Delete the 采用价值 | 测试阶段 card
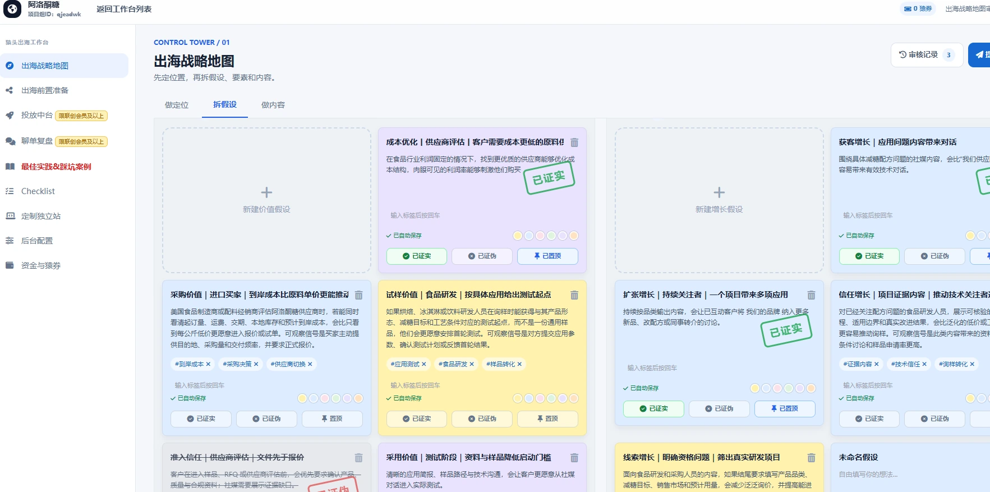The image size is (990, 492). pyautogui.click(x=574, y=458)
